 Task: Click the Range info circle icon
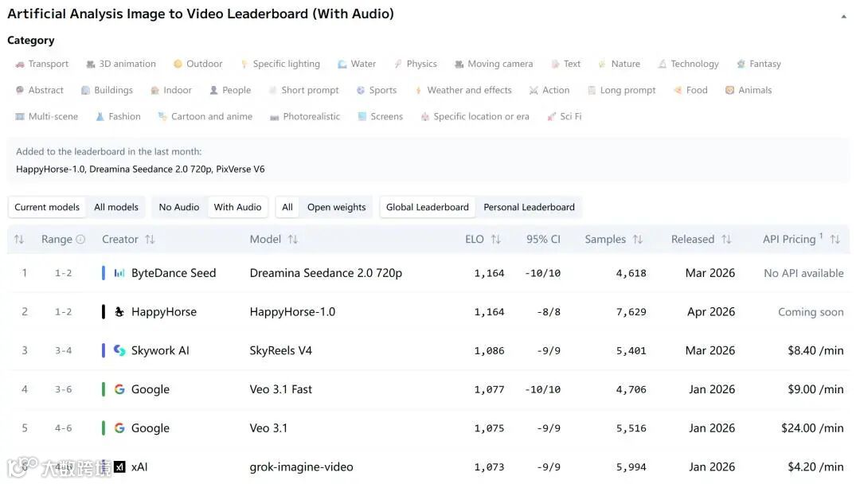pyautogui.click(x=80, y=239)
